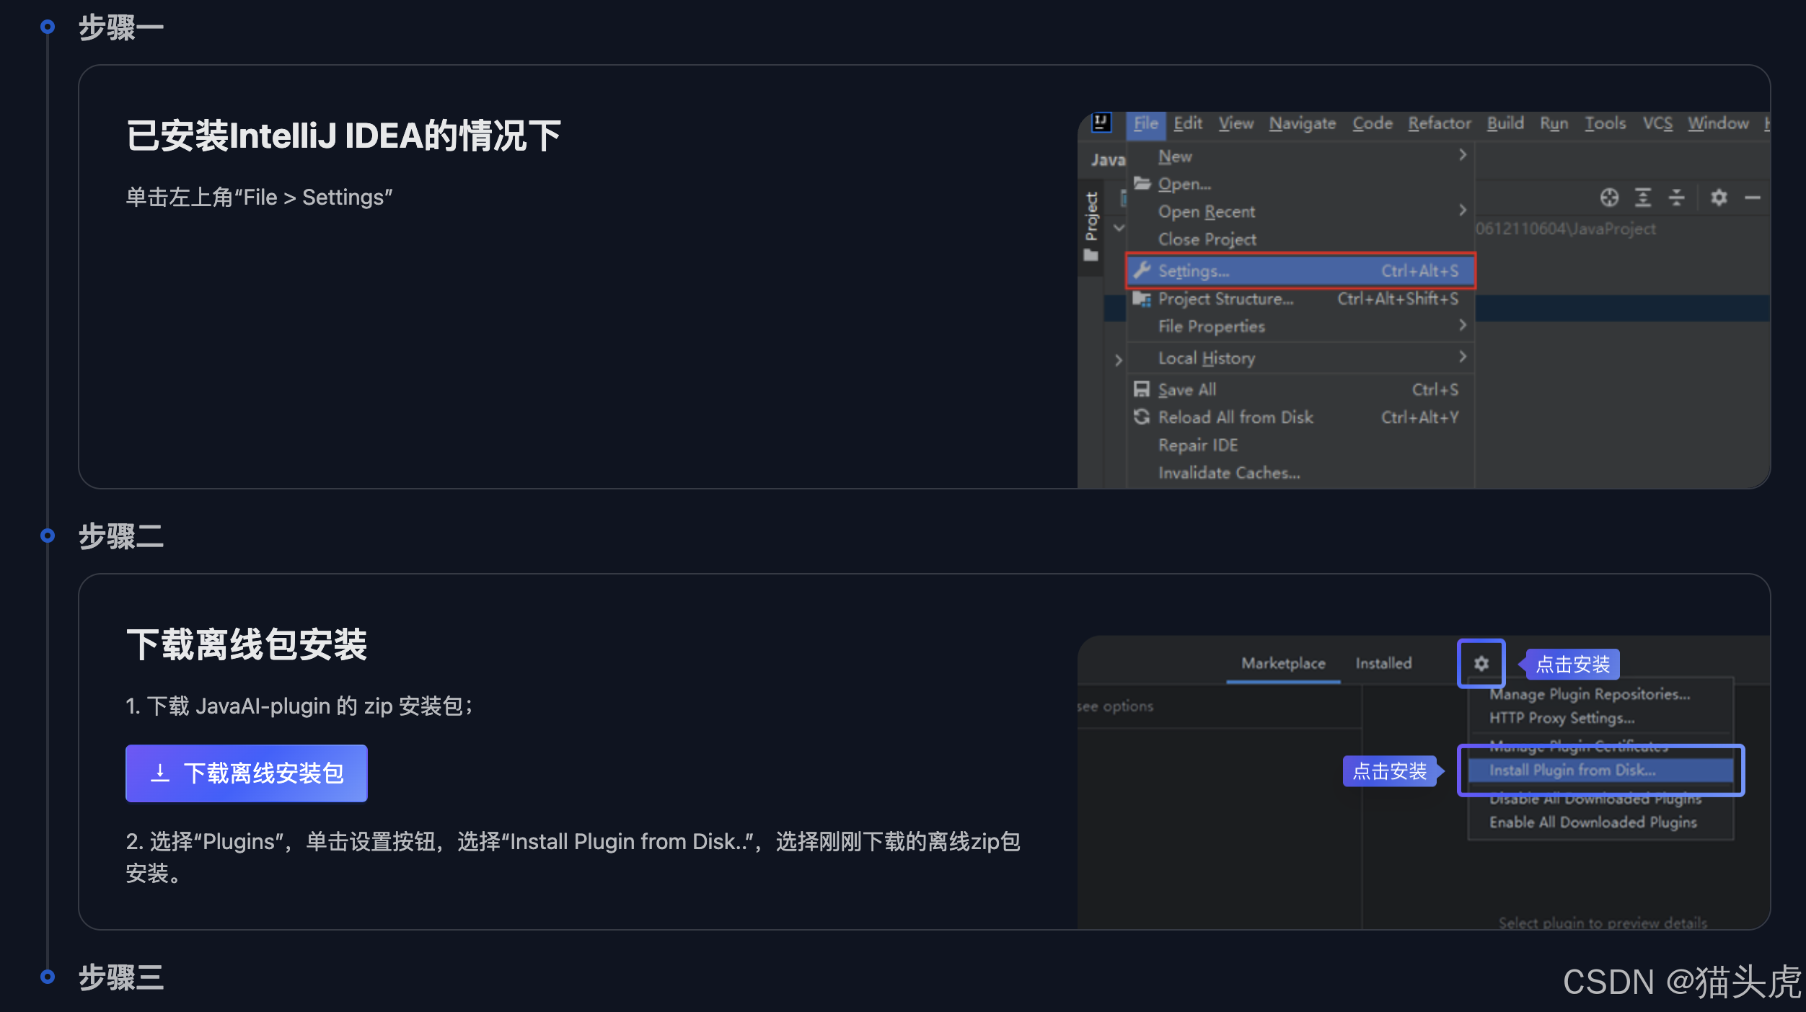1806x1012 pixels.
Task: Click the Collapse All icon in Project toolbar
Action: point(1677,198)
